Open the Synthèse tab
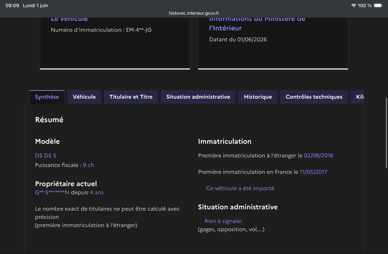Viewport: 388px width, 254px height. click(x=47, y=97)
